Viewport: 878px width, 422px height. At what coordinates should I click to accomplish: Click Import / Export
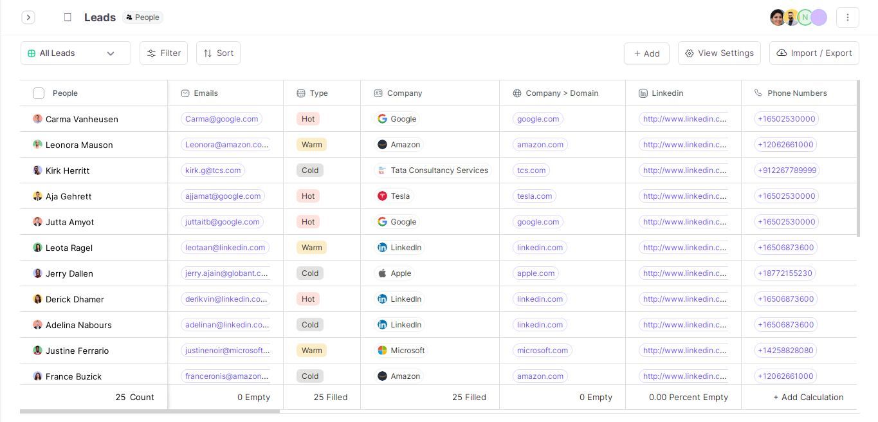click(814, 53)
